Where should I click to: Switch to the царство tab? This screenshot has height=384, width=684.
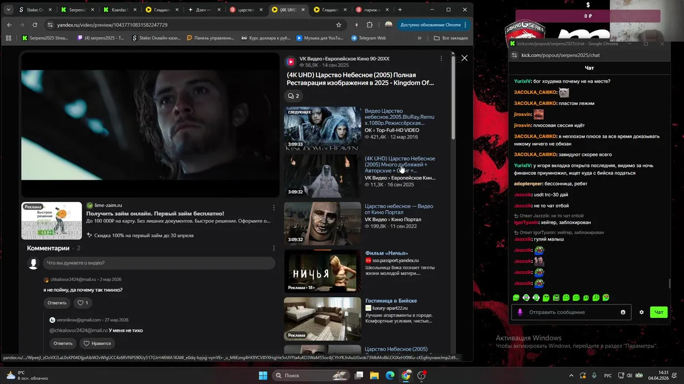click(247, 10)
